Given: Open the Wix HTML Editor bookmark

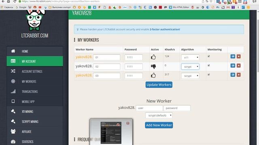Looking at the screenshot, I should tap(179, 7).
